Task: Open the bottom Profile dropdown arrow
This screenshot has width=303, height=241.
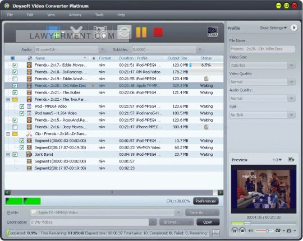Action: (x=178, y=212)
